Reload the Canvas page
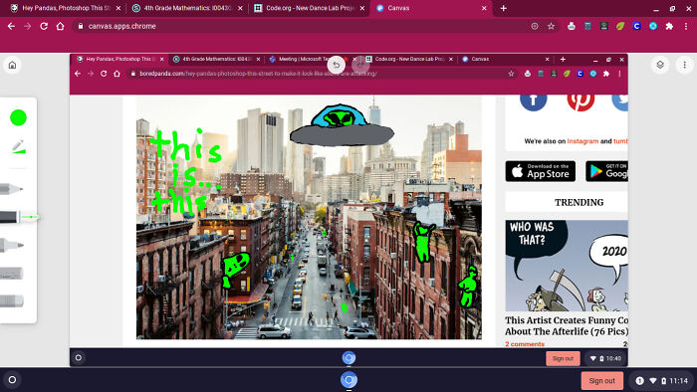Screen dimensions: 697x392 tap(44, 26)
